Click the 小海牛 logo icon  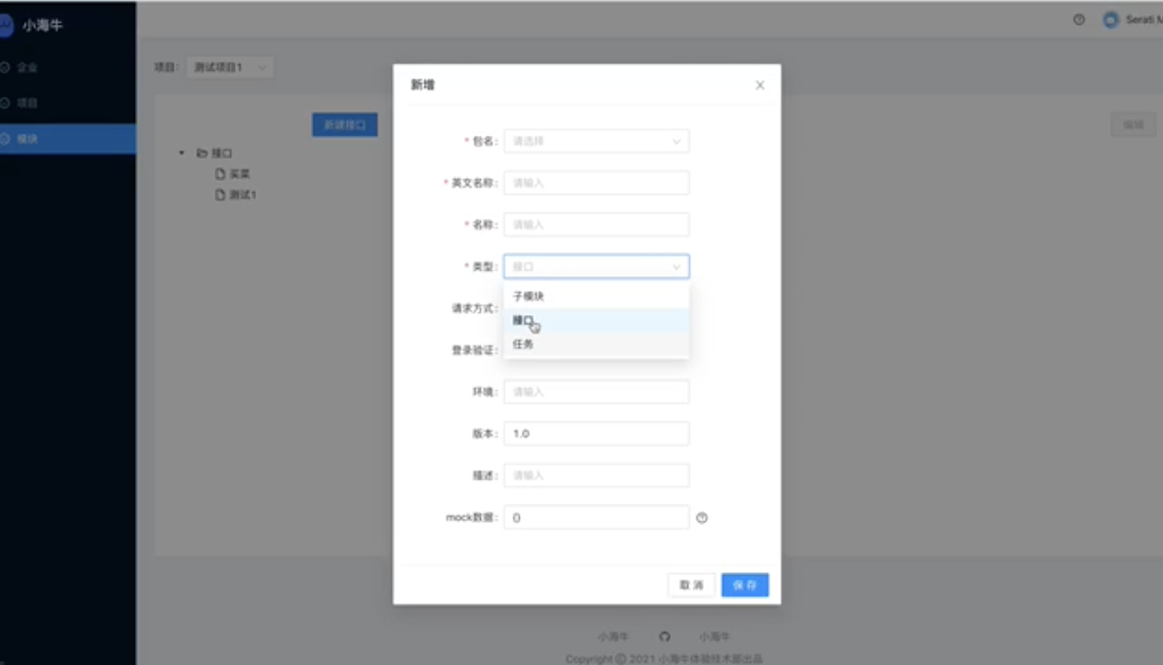5,26
